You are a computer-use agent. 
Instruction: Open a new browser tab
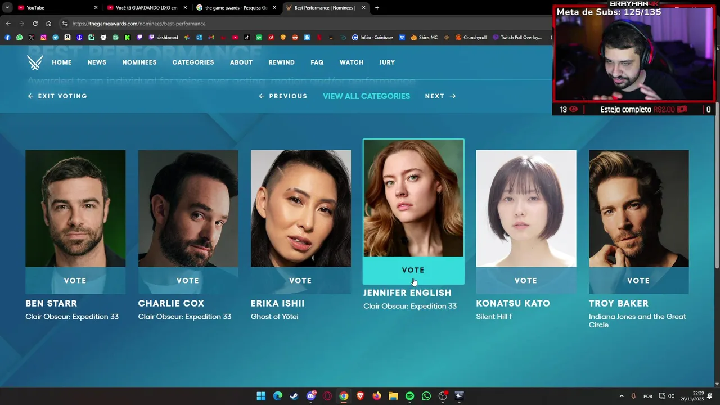[377, 8]
